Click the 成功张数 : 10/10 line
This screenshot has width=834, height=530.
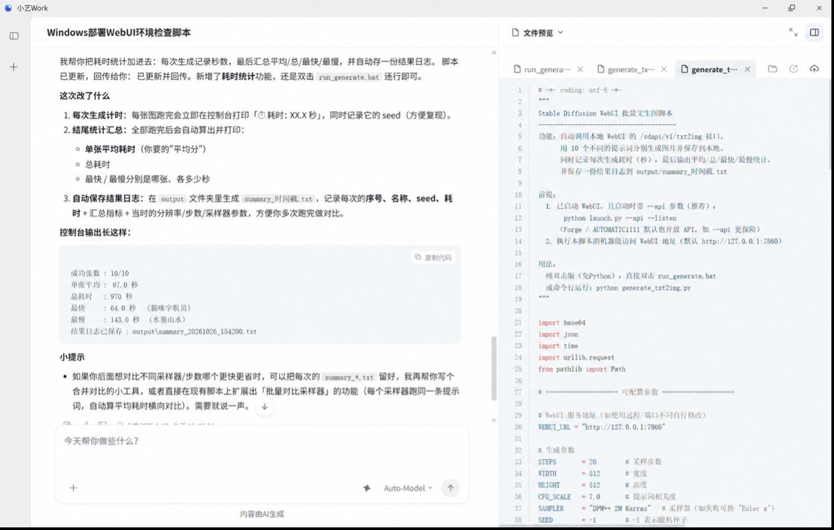pos(100,273)
